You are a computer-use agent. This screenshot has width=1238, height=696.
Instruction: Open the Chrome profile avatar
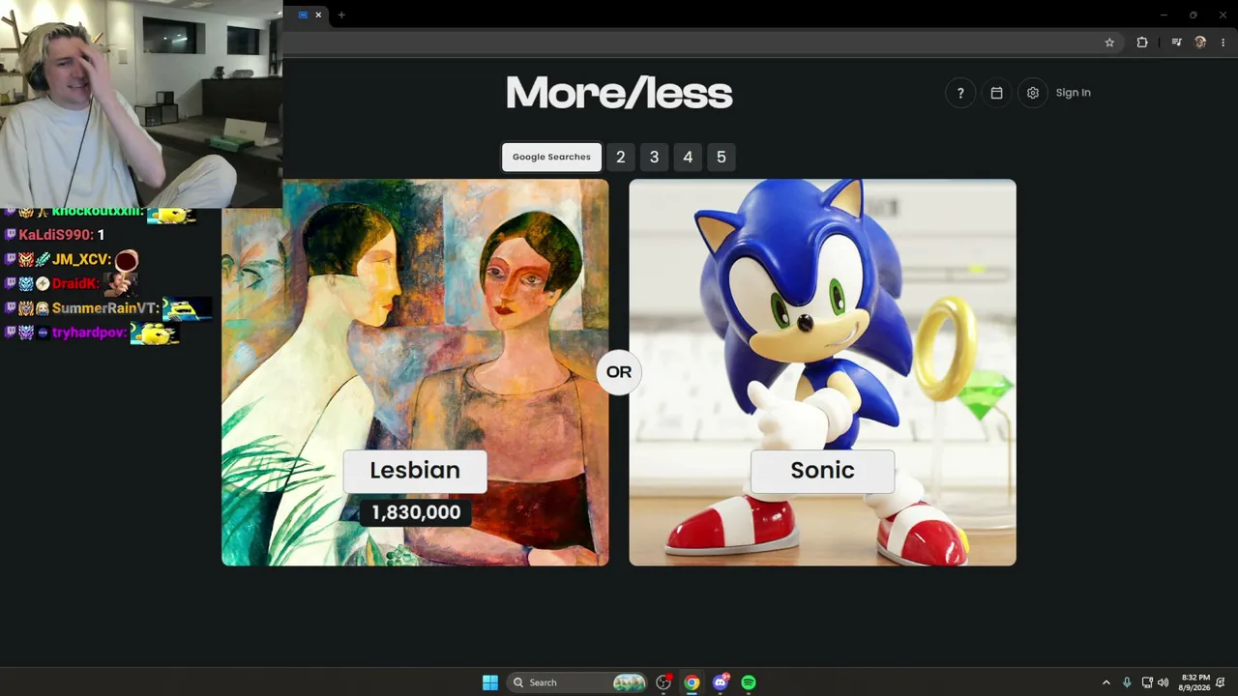1200,43
